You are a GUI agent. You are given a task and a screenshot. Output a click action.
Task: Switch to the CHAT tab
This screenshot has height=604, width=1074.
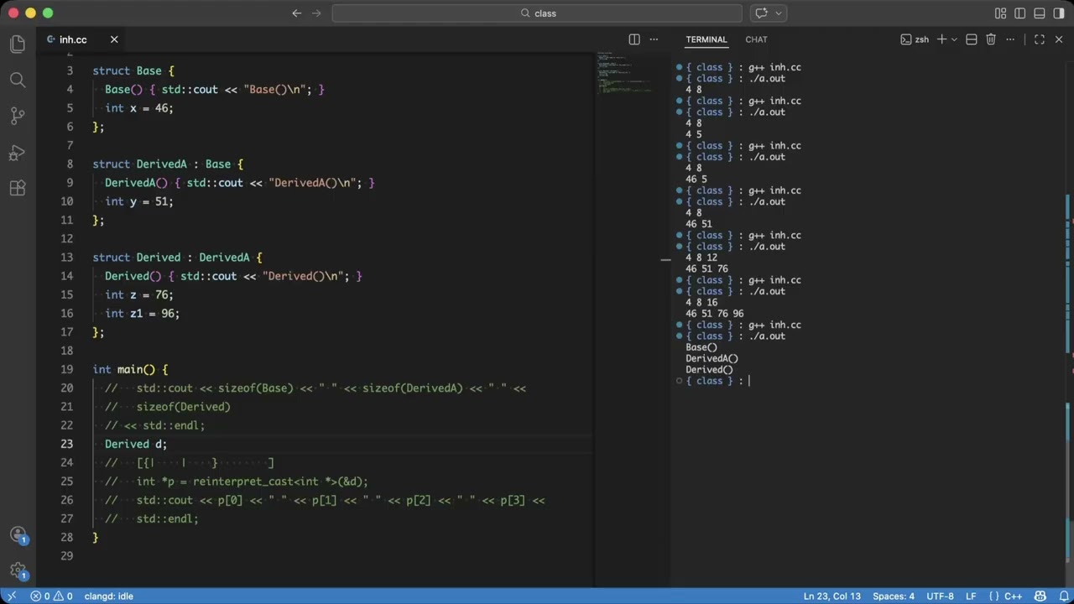click(756, 39)
